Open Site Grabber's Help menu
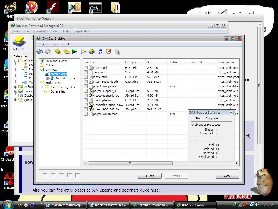278x209 pixels. [70, 44]
